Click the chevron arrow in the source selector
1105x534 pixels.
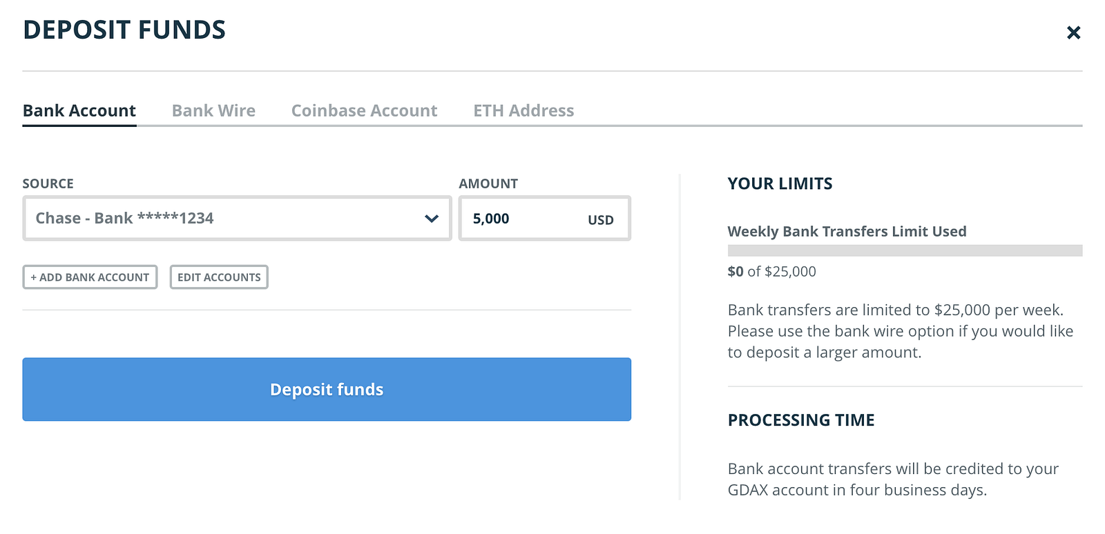(432, 219)
